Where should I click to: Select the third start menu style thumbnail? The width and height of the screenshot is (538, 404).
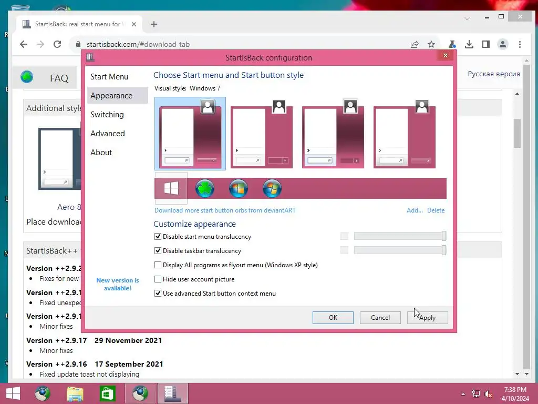coord(333,134)
